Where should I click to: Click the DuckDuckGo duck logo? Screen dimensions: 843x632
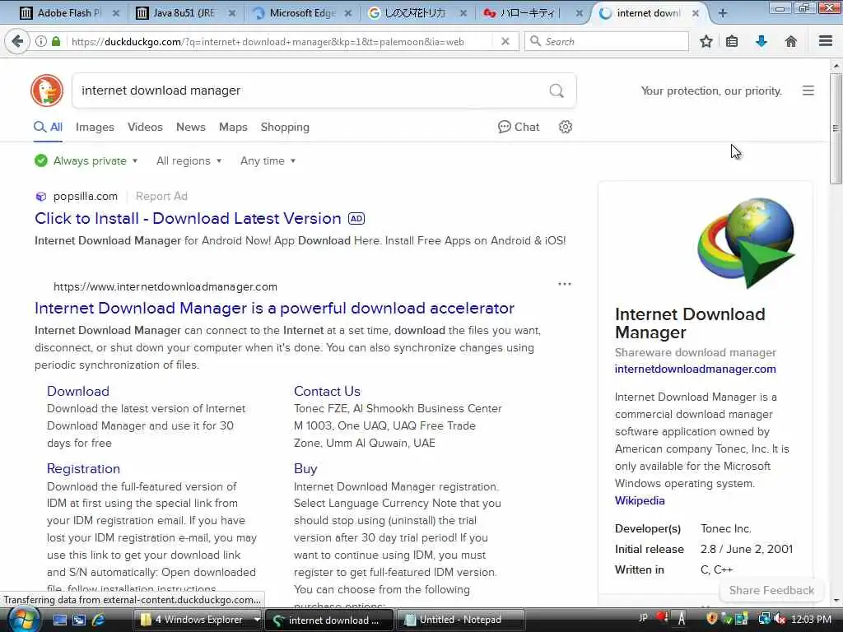[x=47, y=91]
